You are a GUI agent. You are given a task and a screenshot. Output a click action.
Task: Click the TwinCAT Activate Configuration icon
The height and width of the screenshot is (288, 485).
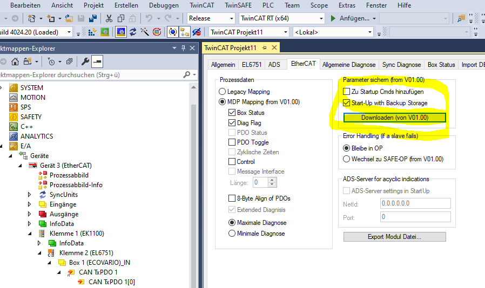(x=92, y=32)
